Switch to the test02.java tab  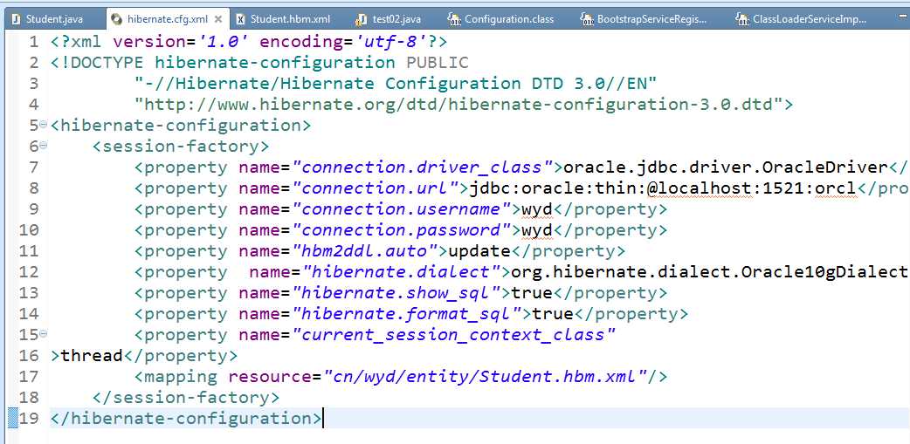[390, 19]
